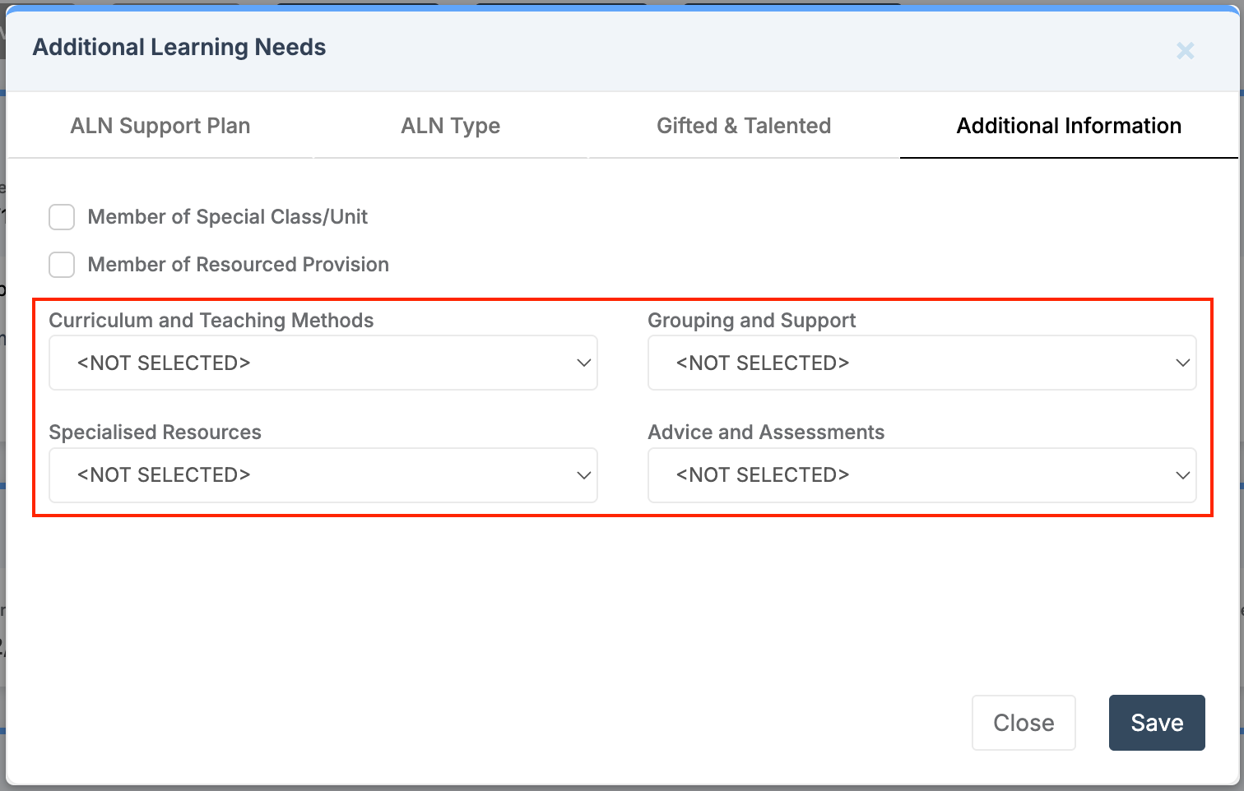Toggle the Special Class/Unit checkbox off
This screenshot has width=1244, height=791.
coord(62,217)
